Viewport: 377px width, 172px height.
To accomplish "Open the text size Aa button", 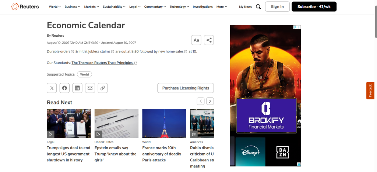I will coord(196,40).
